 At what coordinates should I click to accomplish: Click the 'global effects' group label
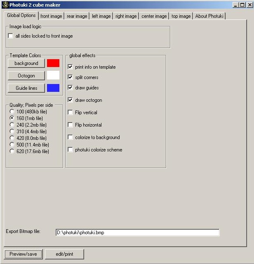pos(82,55)
